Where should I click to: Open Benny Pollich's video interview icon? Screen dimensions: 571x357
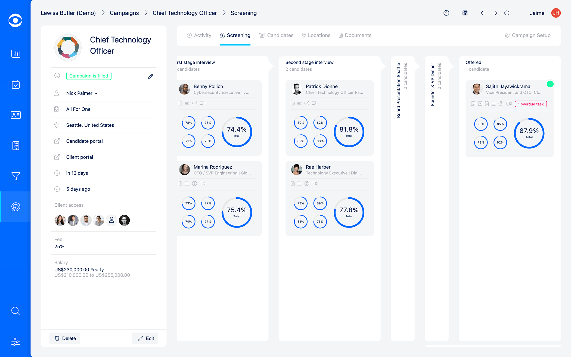(202, 103)
